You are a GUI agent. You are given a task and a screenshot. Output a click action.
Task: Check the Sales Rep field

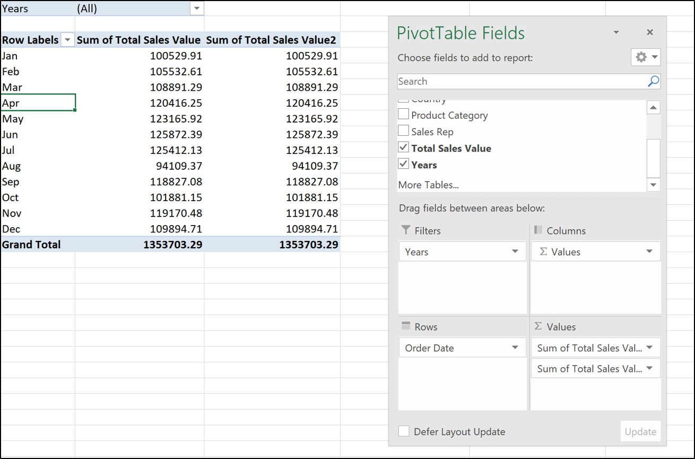pyautogui.click(x=403, y=131)
